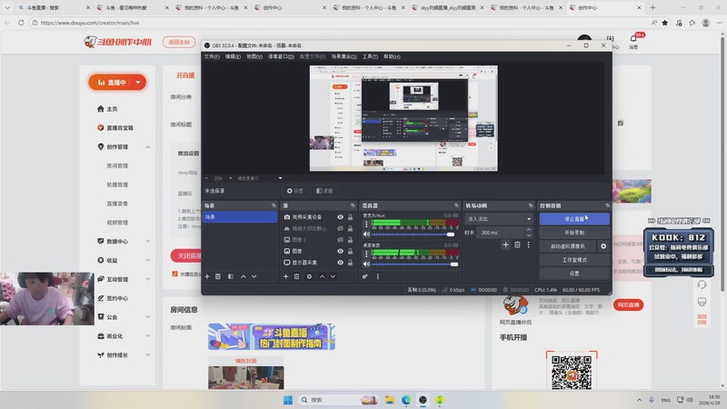
Task: Pop out the Audio Mixer dock icon
Action: 457,205
